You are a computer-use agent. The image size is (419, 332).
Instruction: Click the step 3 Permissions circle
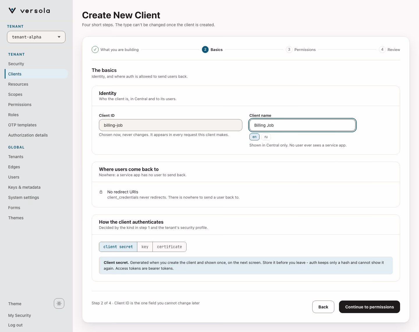coord(289,50)
